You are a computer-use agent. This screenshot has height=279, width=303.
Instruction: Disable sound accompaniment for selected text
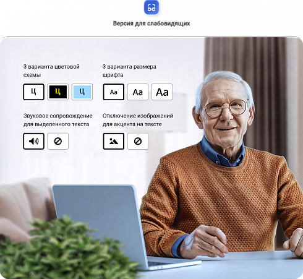(x=58, y=141)
